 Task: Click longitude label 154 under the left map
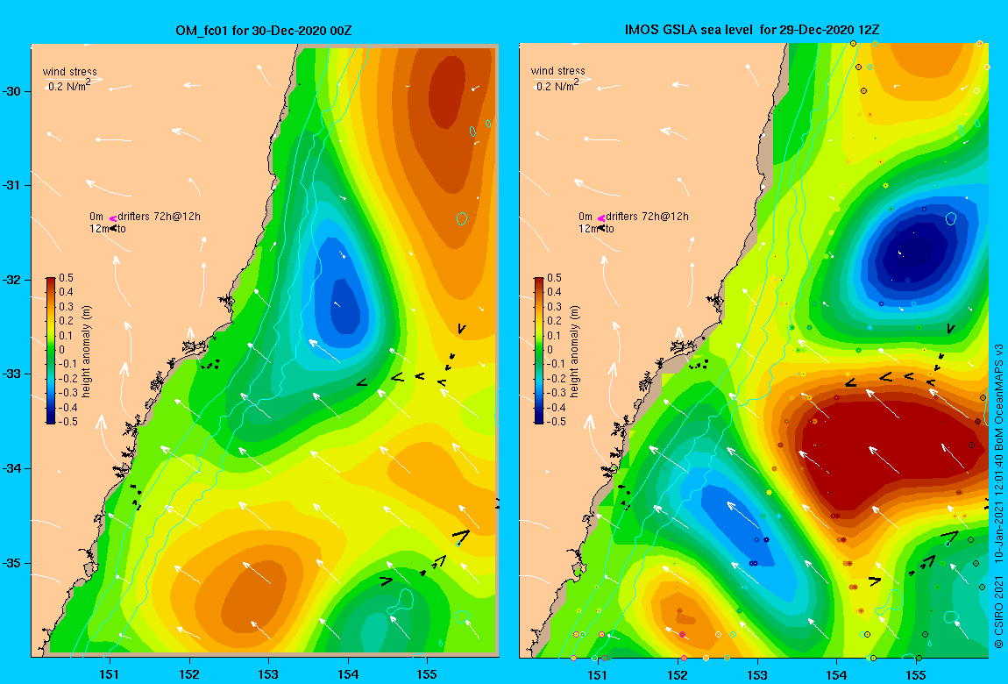point(348,674)
